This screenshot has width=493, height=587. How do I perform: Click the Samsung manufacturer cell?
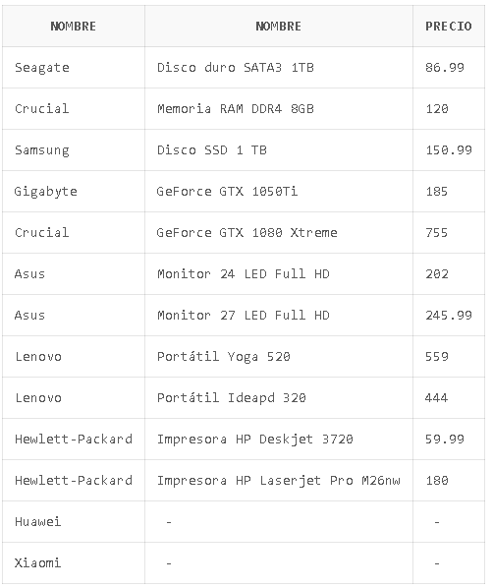point(74,150)
